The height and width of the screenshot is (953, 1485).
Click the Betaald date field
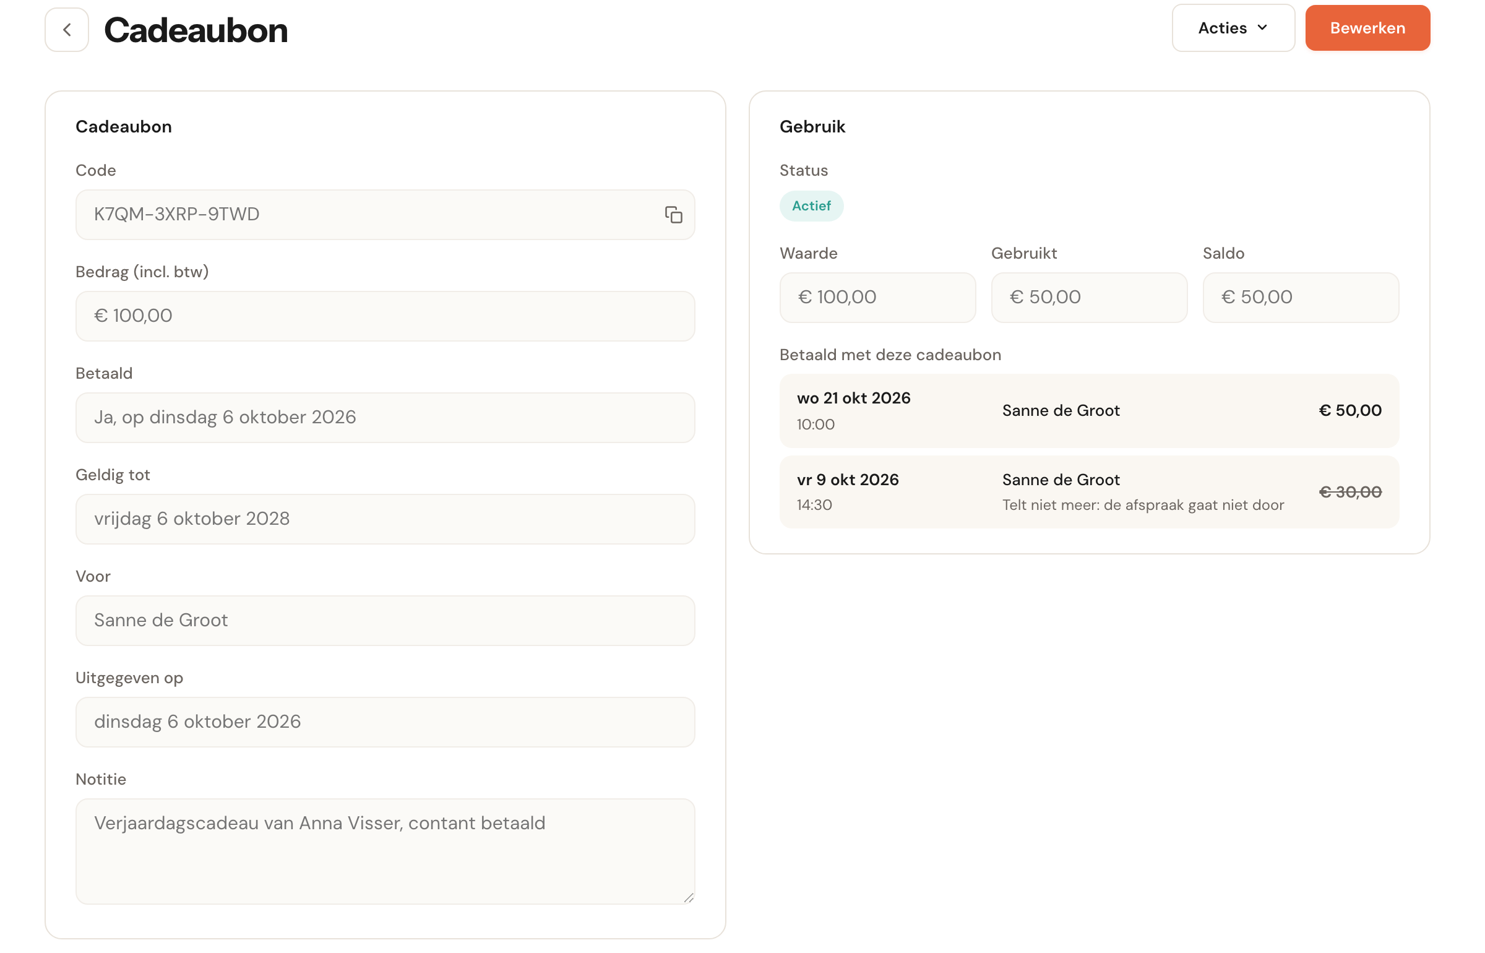click(385, 418)
